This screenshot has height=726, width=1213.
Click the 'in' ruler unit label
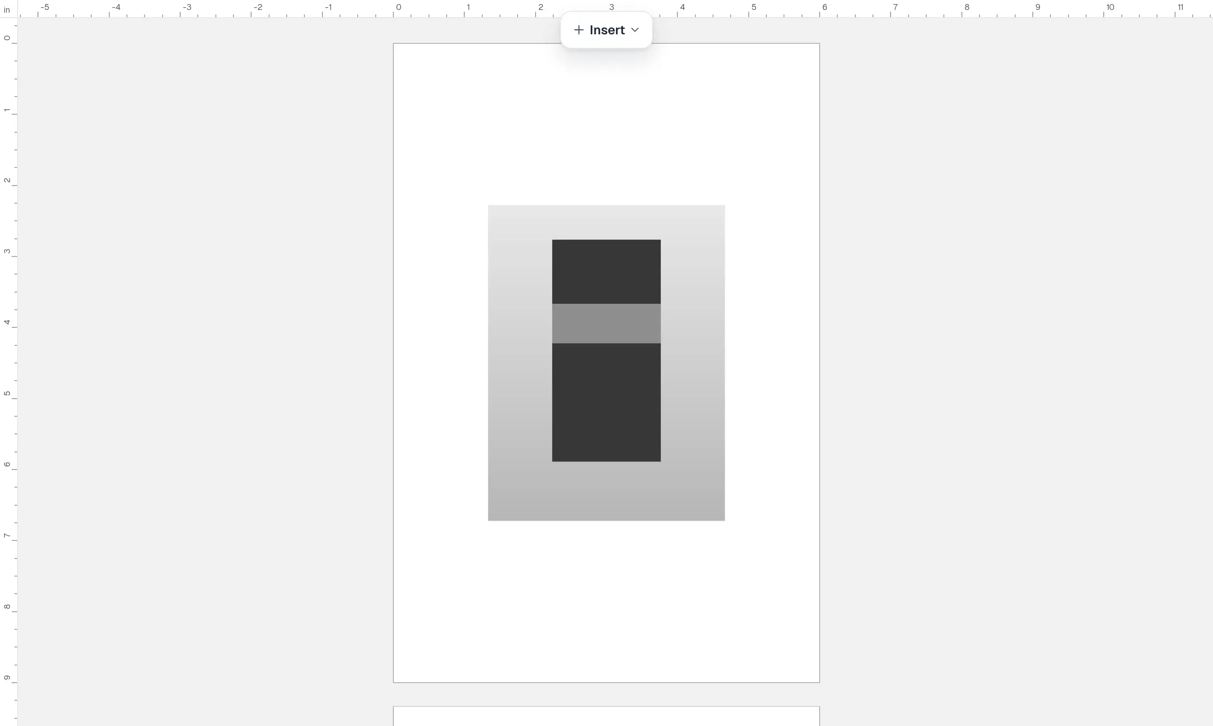coord(7,10)
